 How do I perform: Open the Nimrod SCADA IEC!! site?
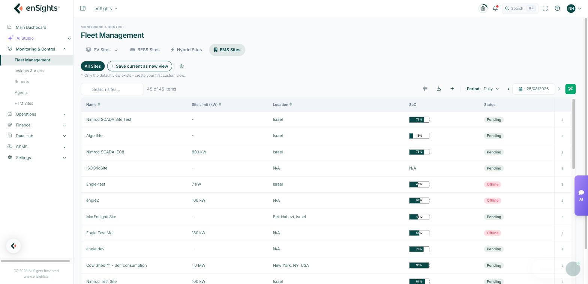(105, 152)
